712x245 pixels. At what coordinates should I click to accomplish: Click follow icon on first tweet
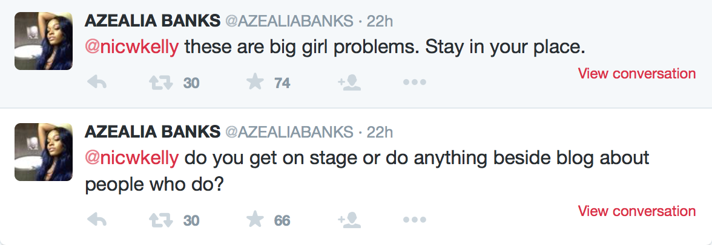click(349, 83)
